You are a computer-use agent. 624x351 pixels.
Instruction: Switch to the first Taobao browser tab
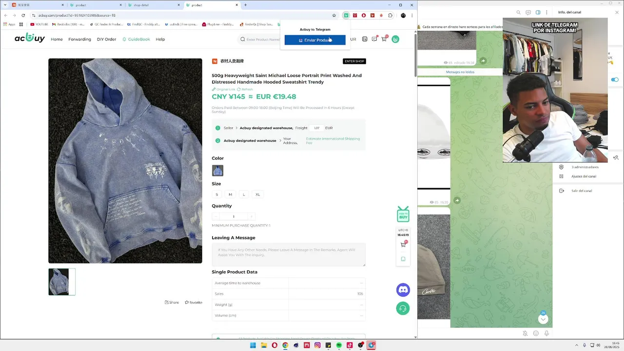tap(38, 5)
